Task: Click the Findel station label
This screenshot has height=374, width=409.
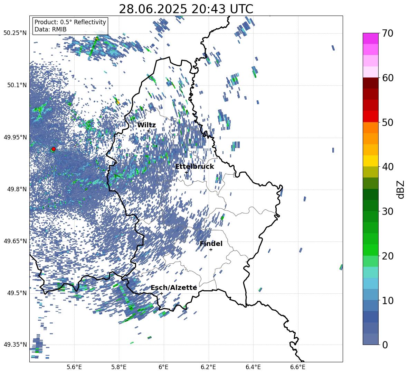Action: click(x=211, y=244)
